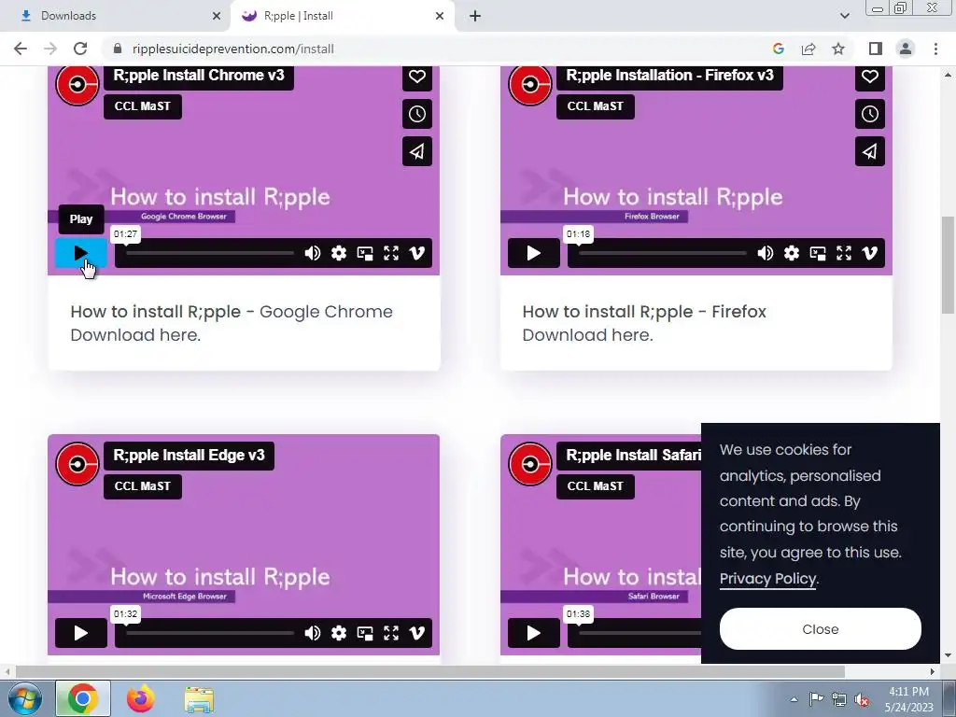Reload the current page
The image size is (956, 717).
tap(80, 49)
